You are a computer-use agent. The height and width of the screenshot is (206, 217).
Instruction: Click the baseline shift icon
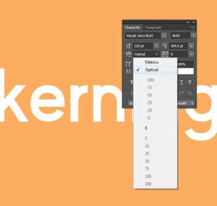tap(129, 72)
